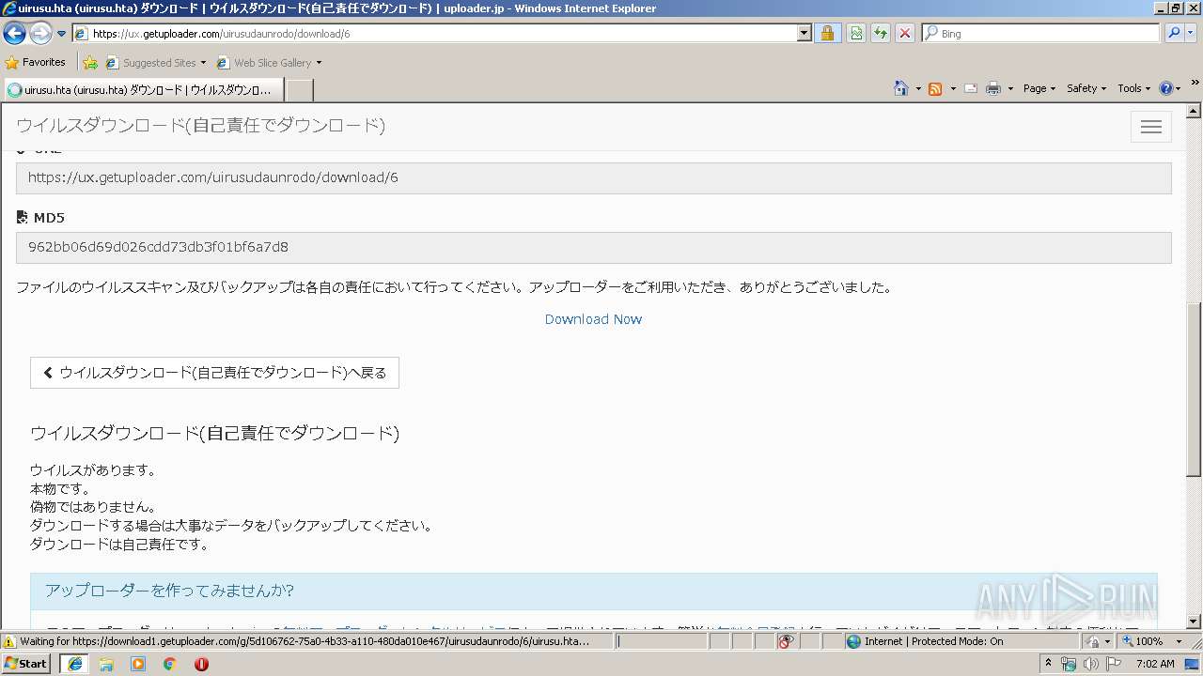Open the Favorites center

pyautogui.click(x=36, y=62)
